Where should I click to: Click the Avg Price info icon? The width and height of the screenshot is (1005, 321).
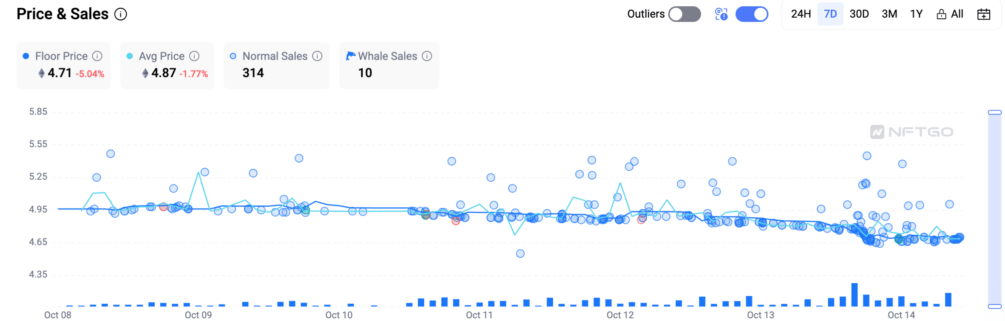point(194,56)
